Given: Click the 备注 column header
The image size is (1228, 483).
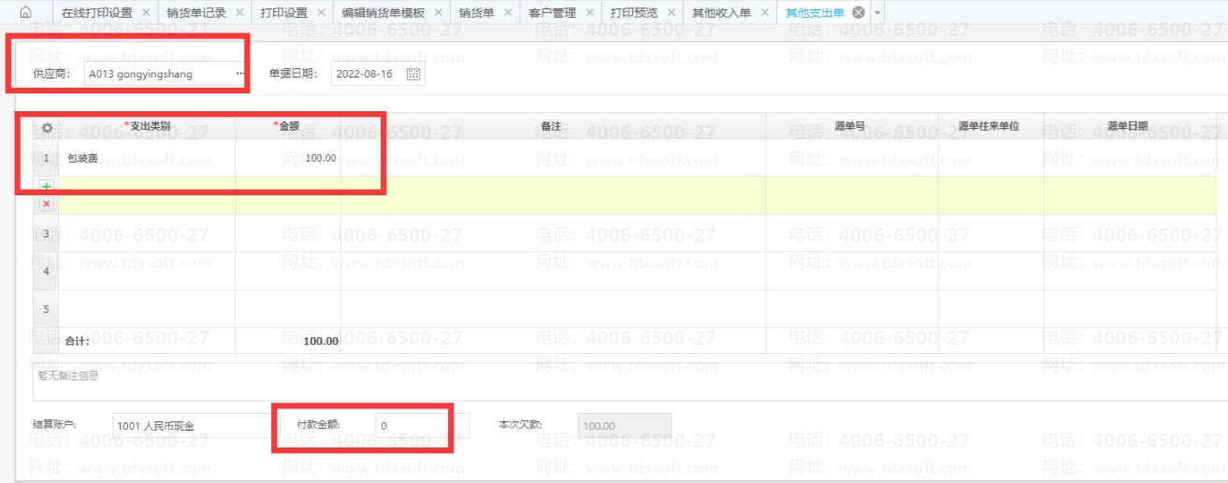Looking at the screenshot, I should click(x=552, y=126).
